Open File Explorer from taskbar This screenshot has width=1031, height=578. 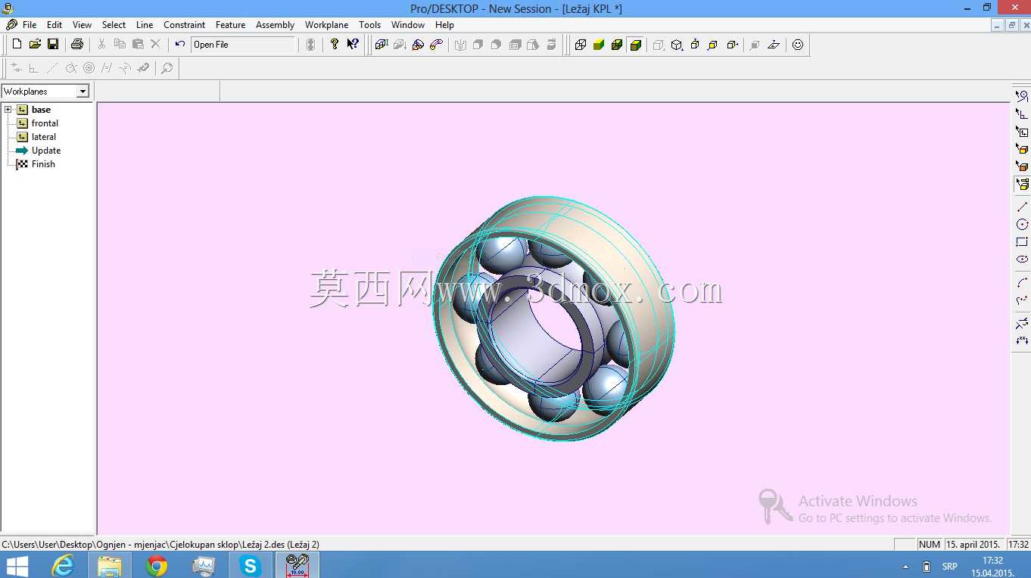click(x=110, y=565)
